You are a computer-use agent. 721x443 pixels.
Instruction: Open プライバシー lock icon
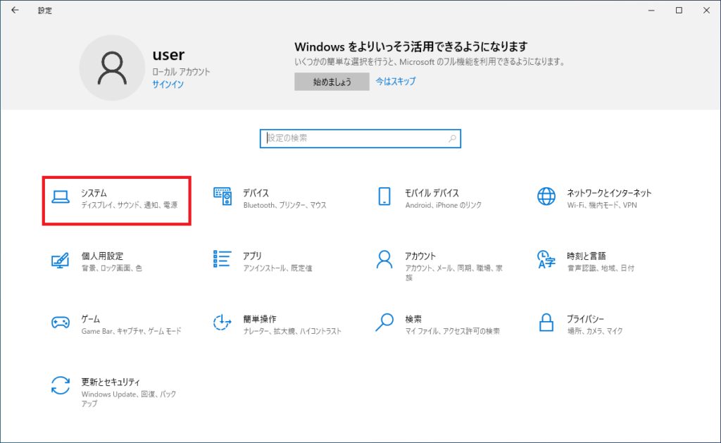coord(546,323)
